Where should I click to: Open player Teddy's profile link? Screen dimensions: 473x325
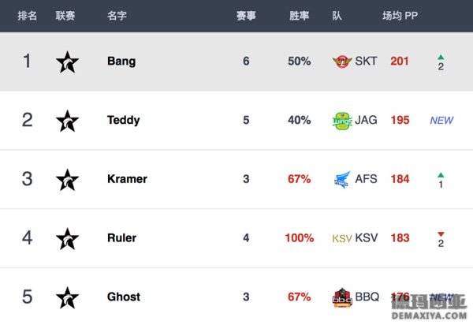pos(124,120)
